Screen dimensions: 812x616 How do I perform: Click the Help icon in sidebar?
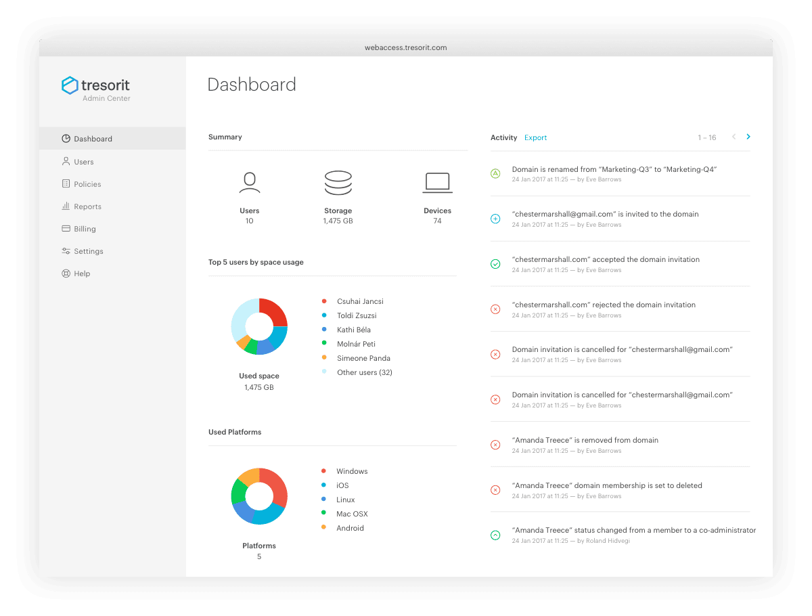66,273
